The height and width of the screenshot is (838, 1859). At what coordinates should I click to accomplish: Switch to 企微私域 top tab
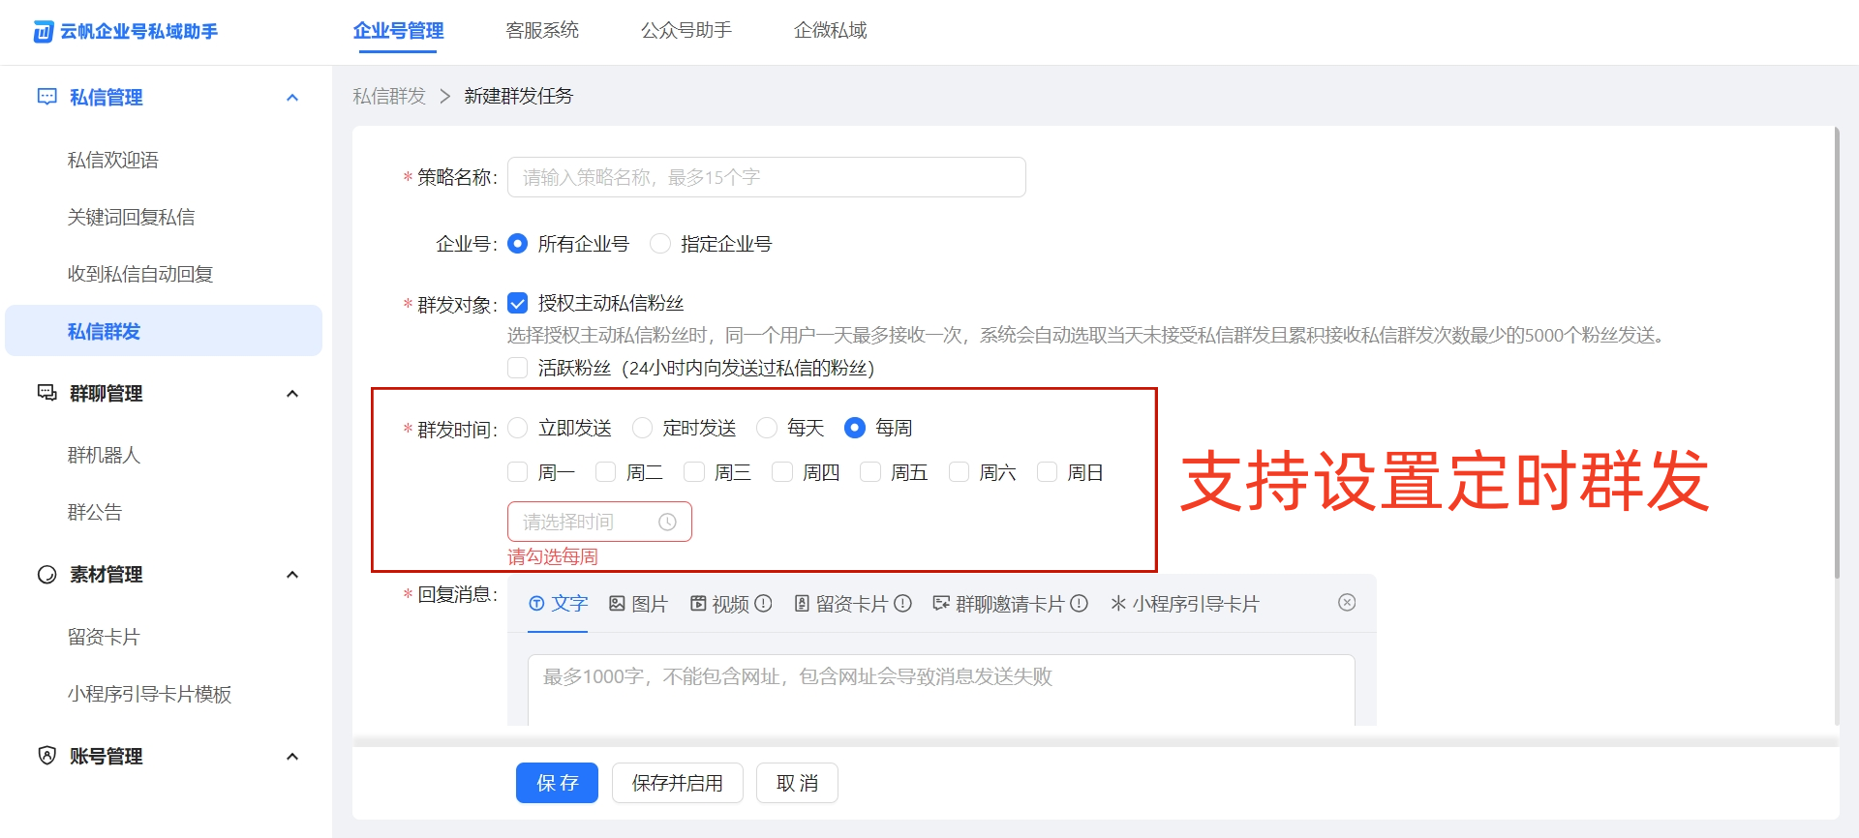[831, 30]
